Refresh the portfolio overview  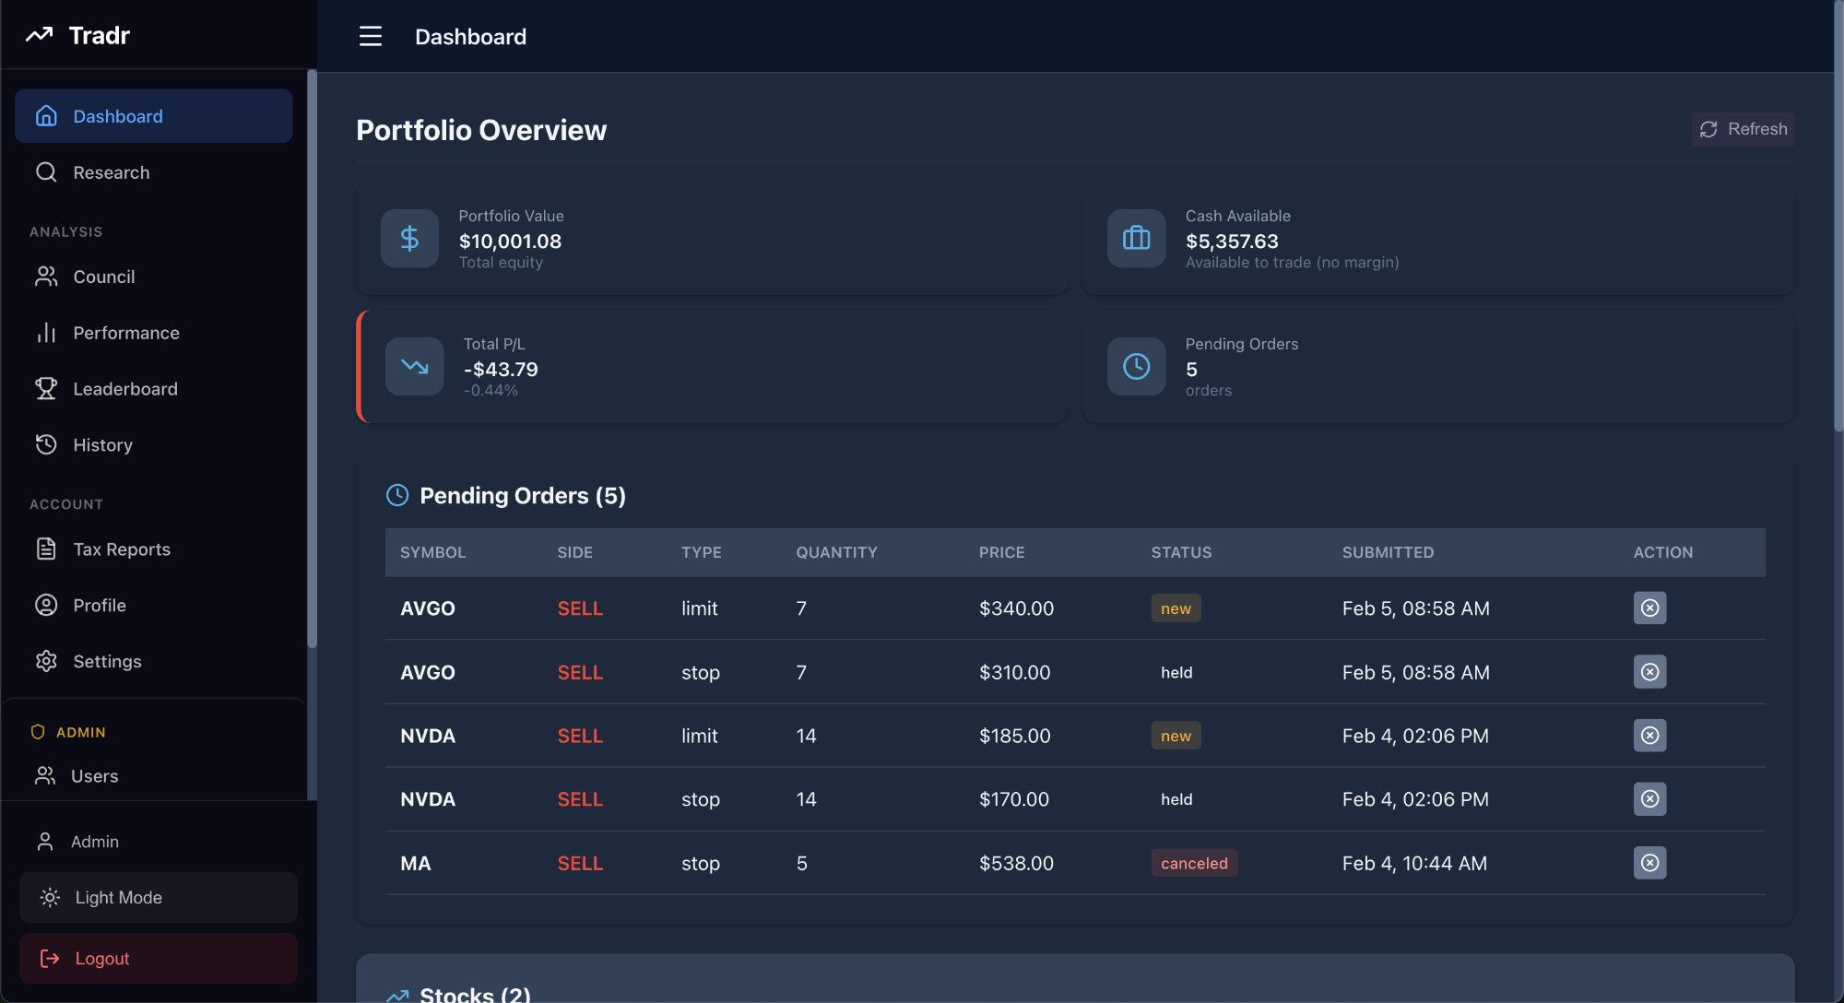click(x=1743, y=129)
